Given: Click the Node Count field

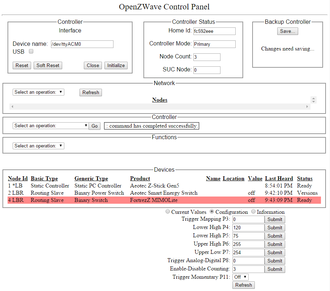Looking at the screenshot, I should click(207, 57).
